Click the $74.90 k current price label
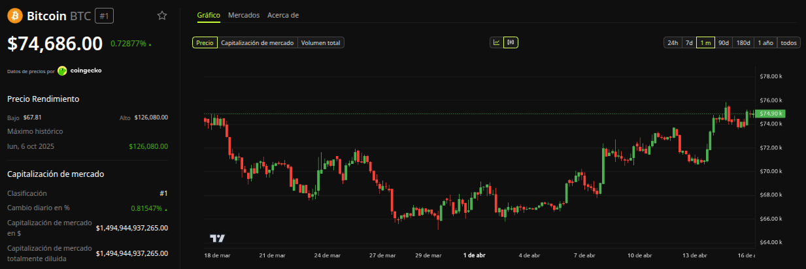 point(770,114)
